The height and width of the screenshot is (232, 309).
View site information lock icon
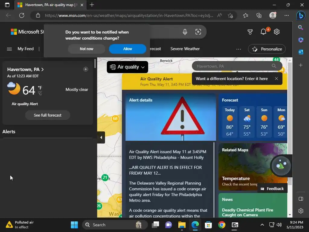(x=38, y=15)
